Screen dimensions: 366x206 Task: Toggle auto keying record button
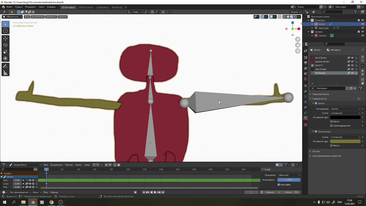(135, 192)
